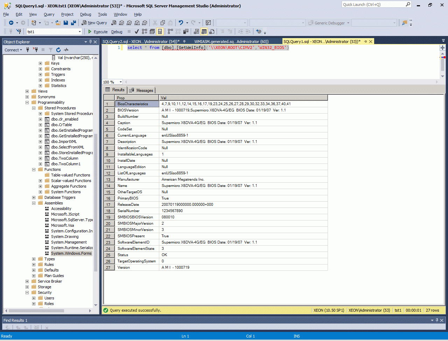Undo the last action
The image size is (448, 341).
tap(181, 23)
